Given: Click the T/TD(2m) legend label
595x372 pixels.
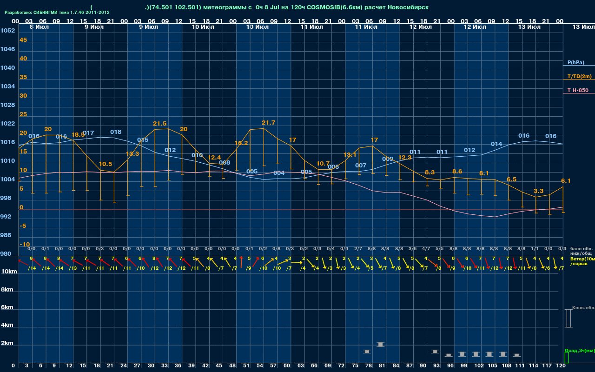Looking at the screenshot, I should 579,76.
